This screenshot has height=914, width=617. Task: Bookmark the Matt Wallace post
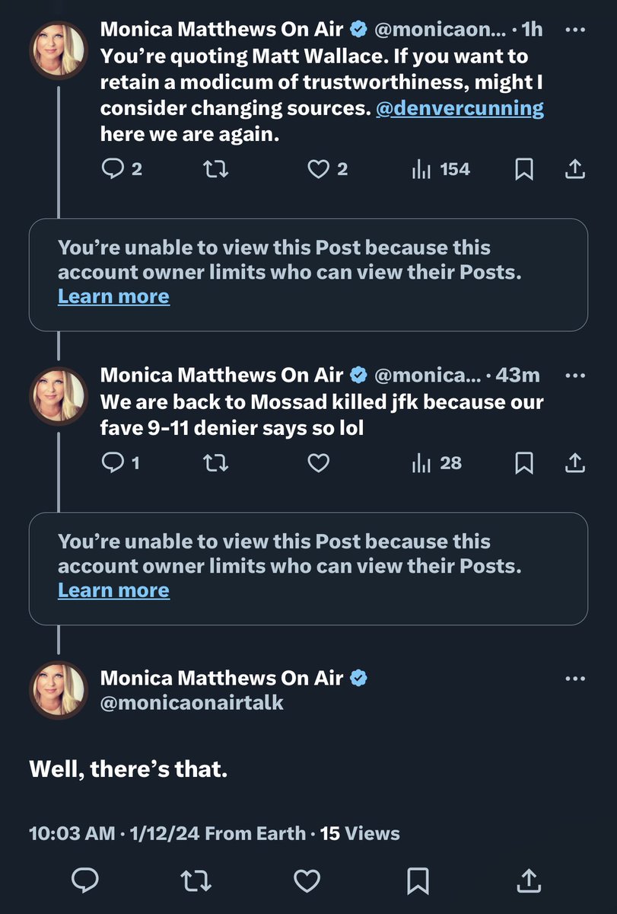tap(523, 169)
